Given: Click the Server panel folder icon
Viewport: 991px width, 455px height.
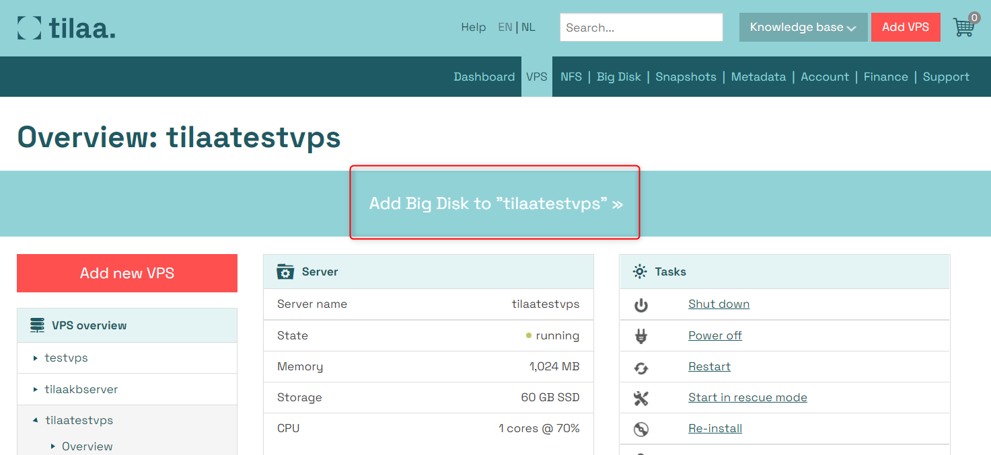Looking at the screenshot, I should point(285,272).
